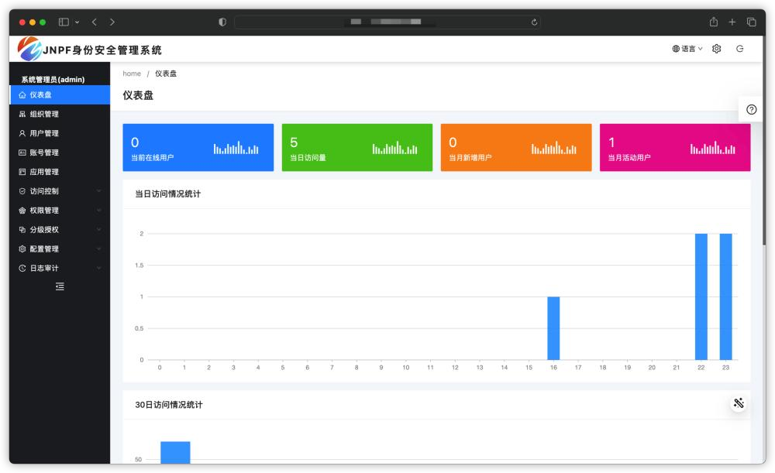Click the first bar in 30日访问情况统计 chart

(x=175, y=452)
